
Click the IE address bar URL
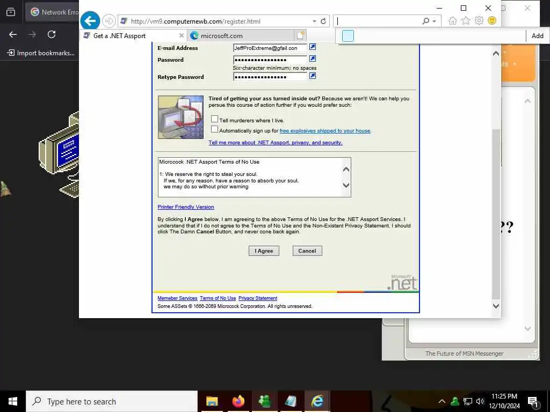tap(196, 21)
